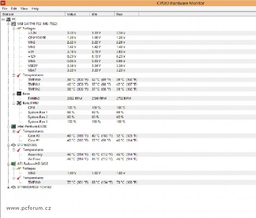Click the ATI Radeon HD 5450 card icon
Screen dimensions: 256x218
[x=14, y=163]
